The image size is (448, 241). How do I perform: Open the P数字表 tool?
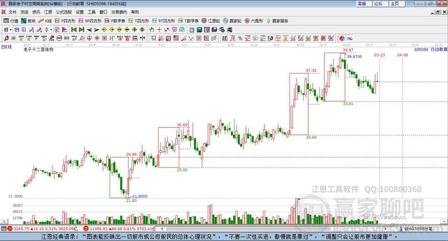115,21
